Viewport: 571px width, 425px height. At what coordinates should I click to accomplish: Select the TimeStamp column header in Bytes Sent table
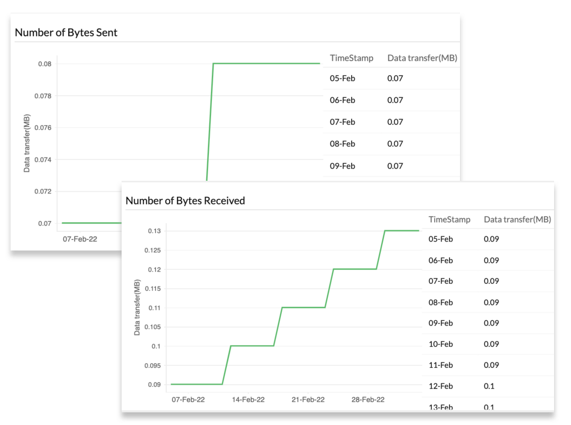[x=351, y=58]
